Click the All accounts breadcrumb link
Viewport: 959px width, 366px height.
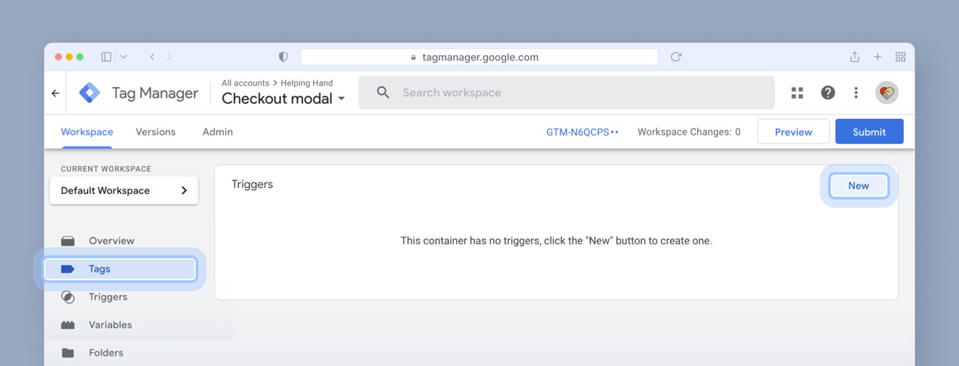[x=245, y=83]
